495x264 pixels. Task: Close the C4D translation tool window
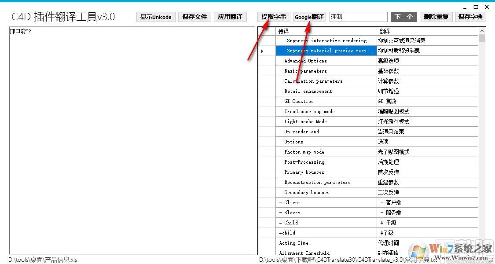pos(486,7)
